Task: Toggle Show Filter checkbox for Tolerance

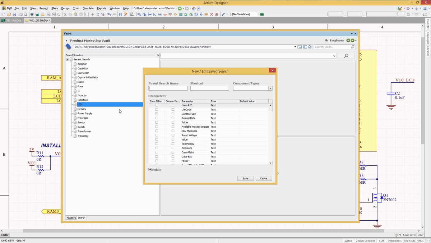Action: [157, 148]
